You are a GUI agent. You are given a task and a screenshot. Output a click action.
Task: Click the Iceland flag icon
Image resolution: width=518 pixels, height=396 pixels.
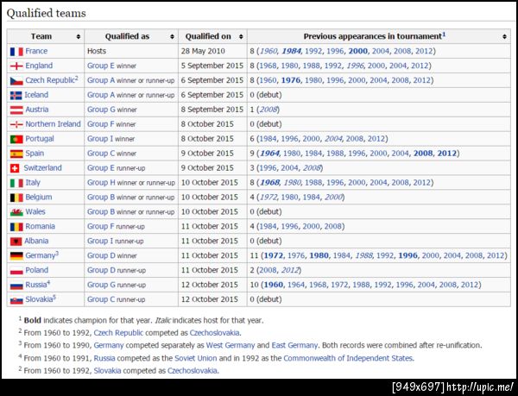tap(16, 96)
